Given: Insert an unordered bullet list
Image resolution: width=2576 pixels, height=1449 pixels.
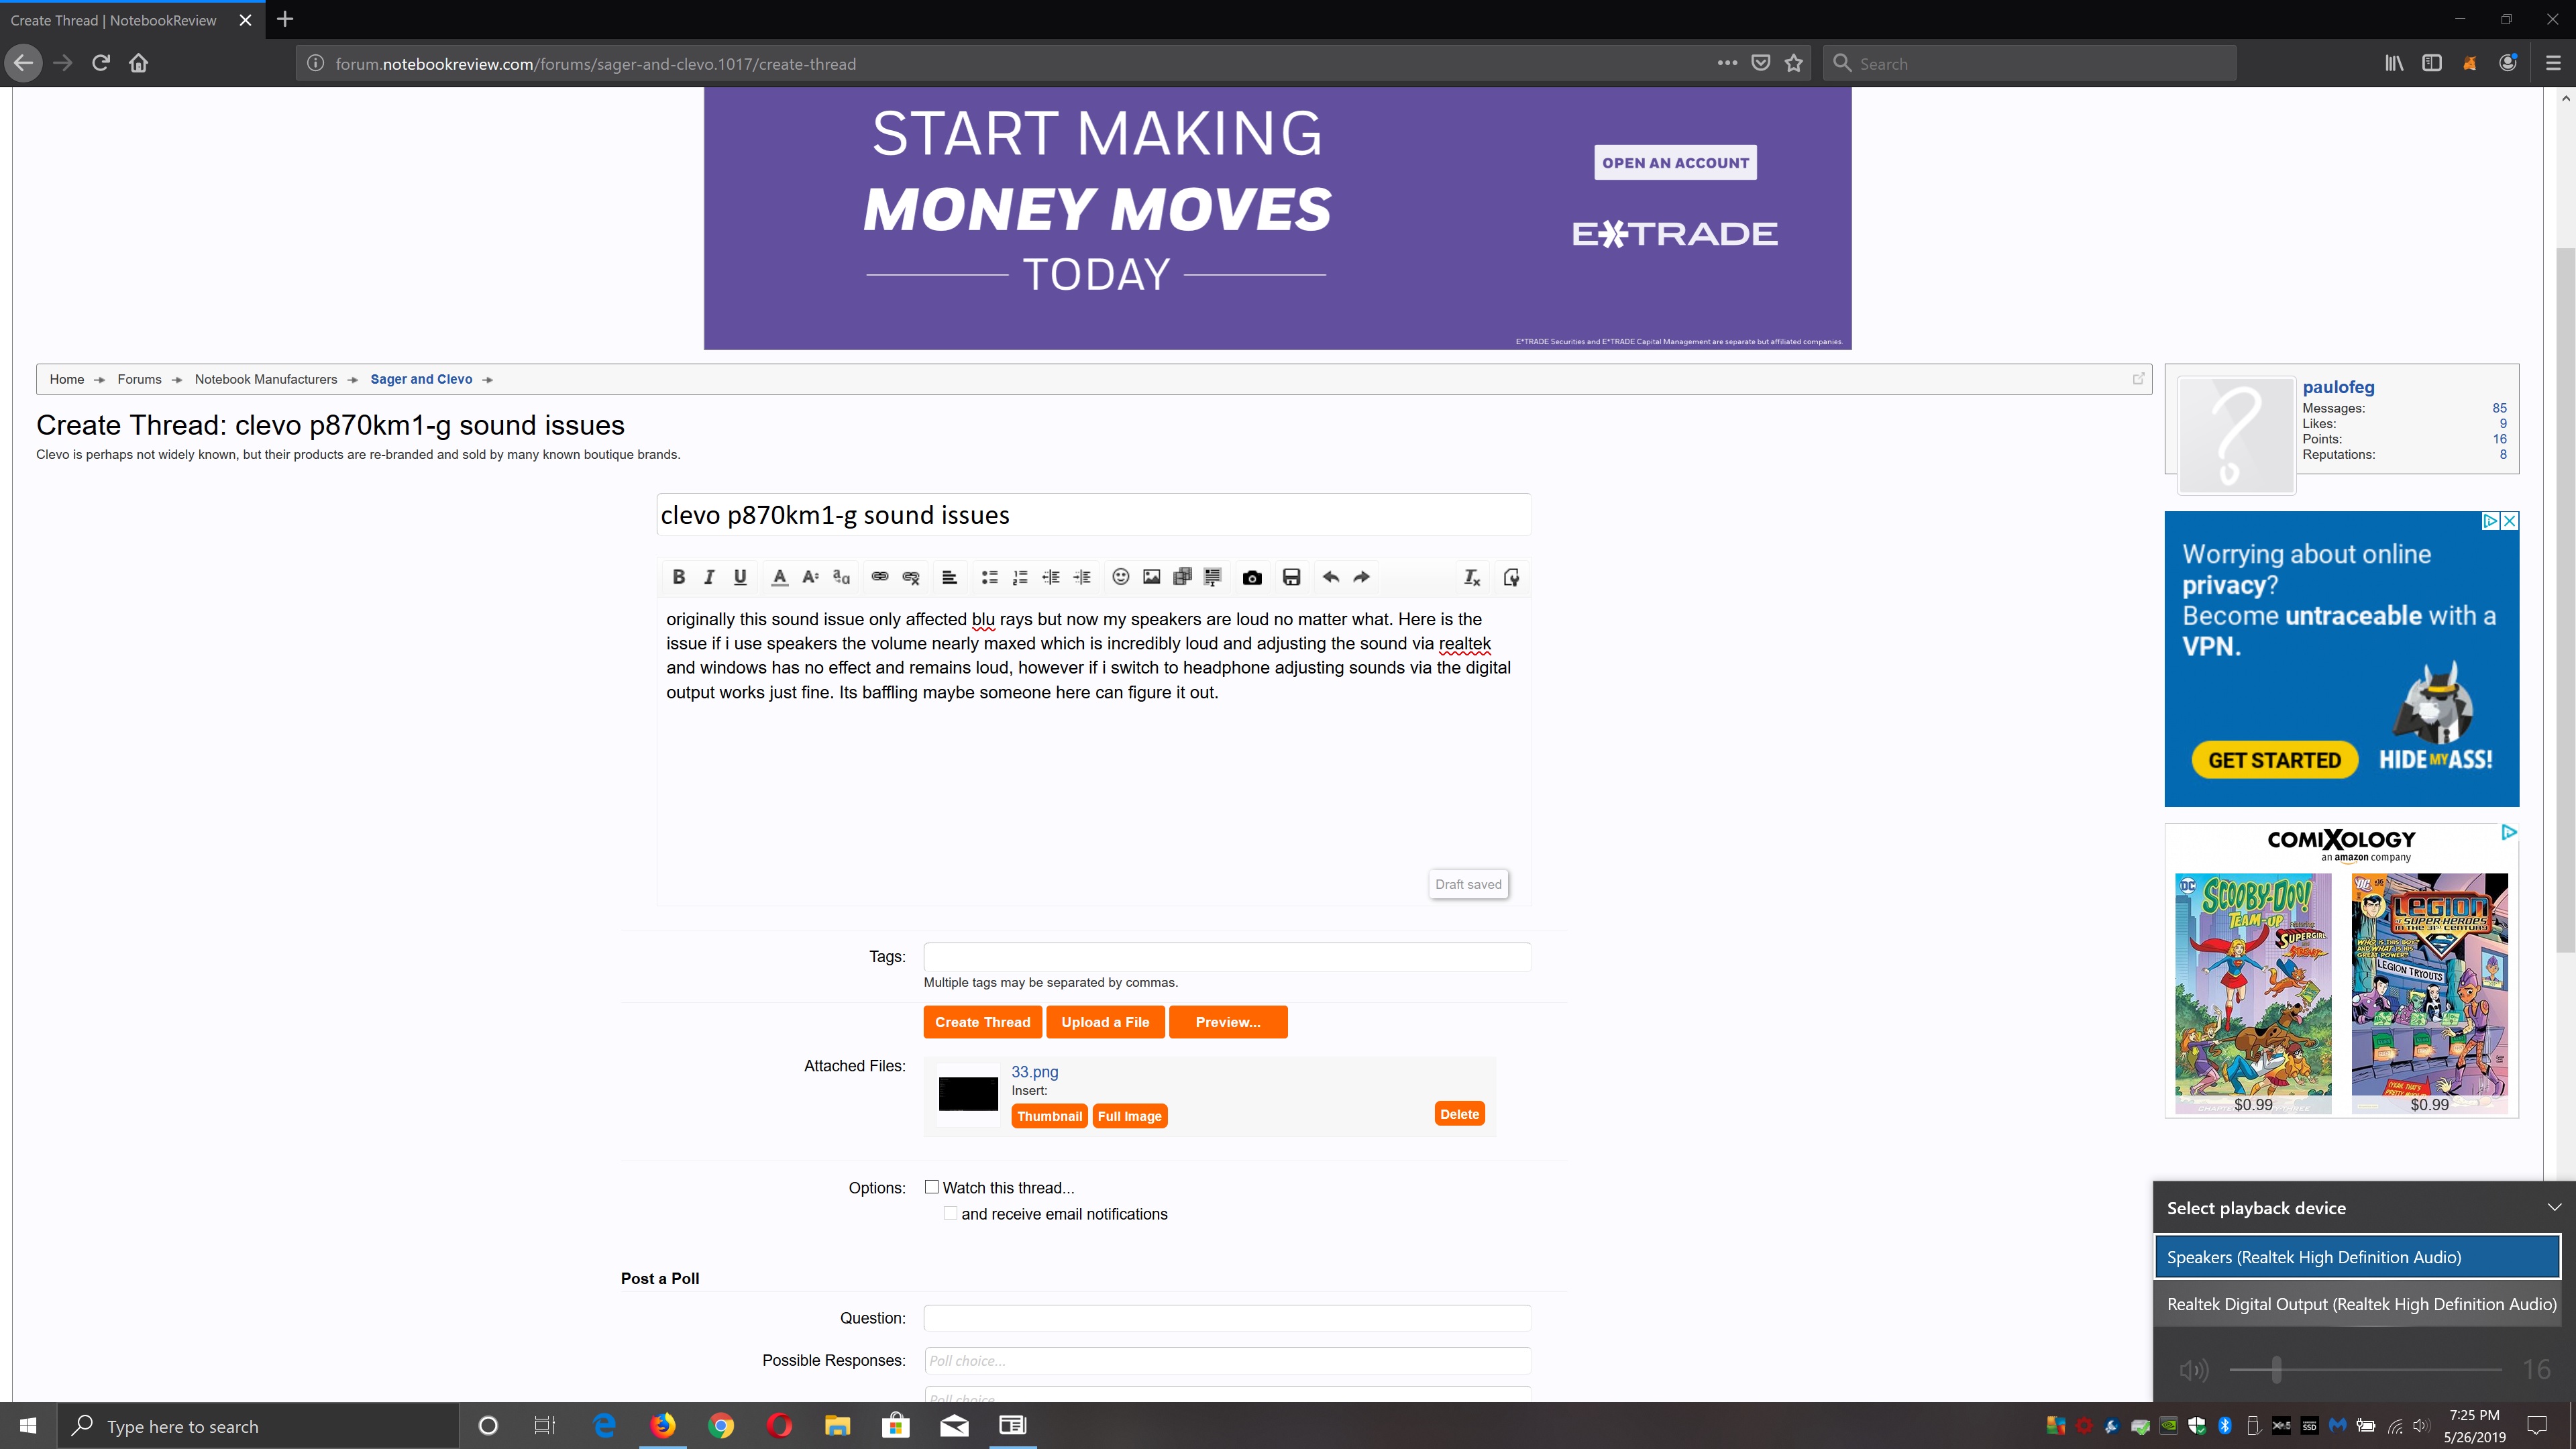Looking at the screenshot, I should [x=989, y=577].
